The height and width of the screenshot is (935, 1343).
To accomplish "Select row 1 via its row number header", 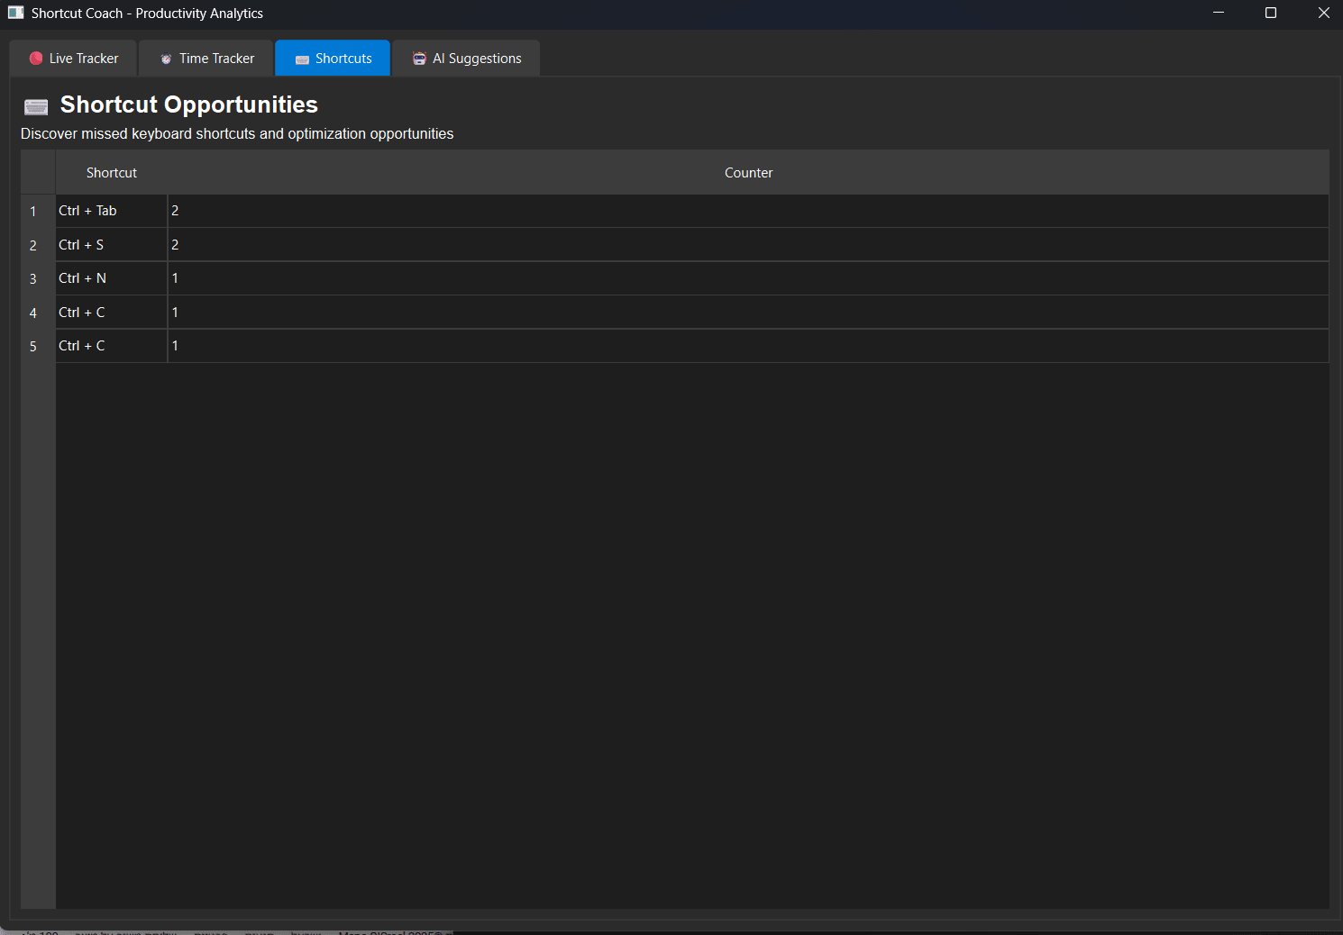I will [x=34, y=212].
